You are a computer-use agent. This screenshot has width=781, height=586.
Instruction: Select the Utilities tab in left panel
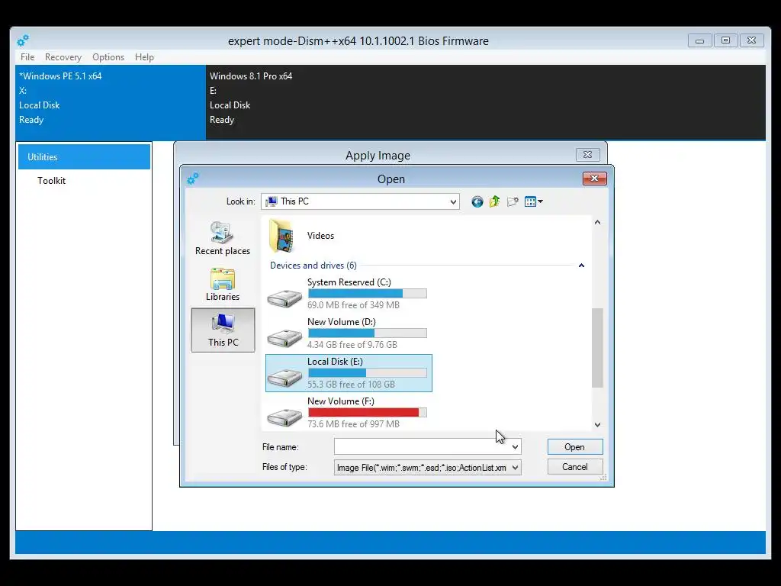84,157
